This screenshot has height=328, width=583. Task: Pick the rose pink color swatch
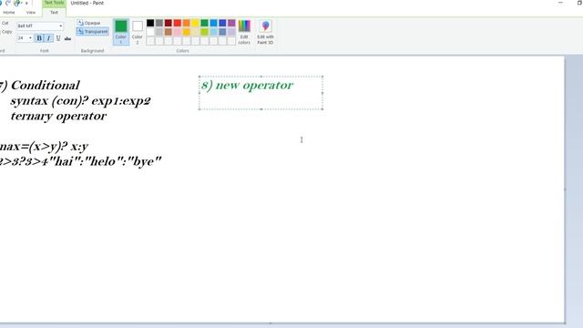178,32
